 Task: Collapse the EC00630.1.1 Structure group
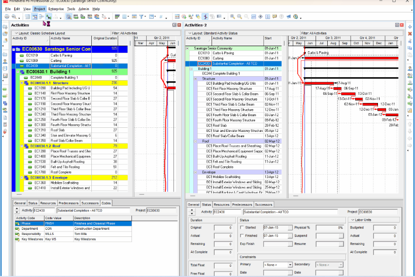click(22, 83)
